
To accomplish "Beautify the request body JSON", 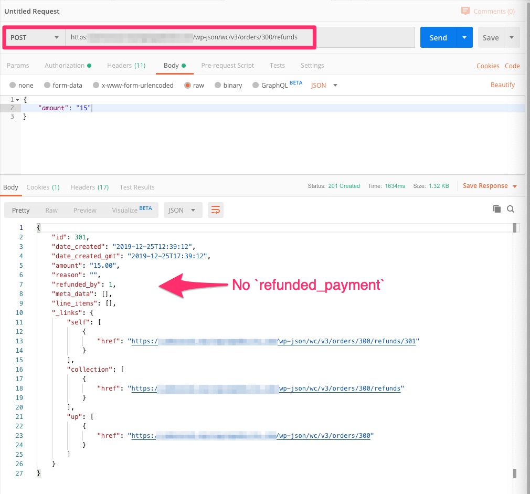I will coord(502,85).
